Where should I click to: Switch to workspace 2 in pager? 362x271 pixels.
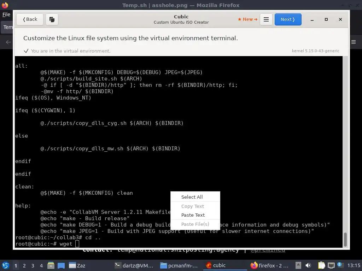point(24,266)
